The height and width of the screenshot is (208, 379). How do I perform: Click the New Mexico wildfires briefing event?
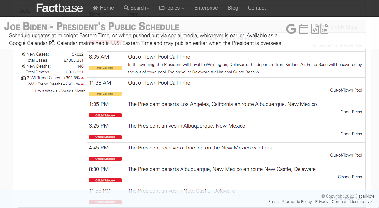200,148
